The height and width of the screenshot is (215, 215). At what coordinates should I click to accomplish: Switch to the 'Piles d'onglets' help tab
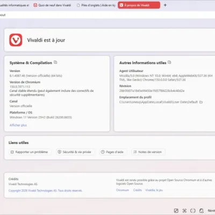[x=96, y=5]
